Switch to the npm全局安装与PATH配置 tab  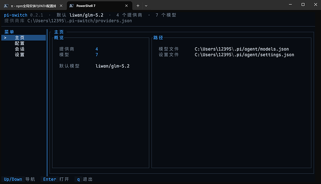tap(33, 6)
